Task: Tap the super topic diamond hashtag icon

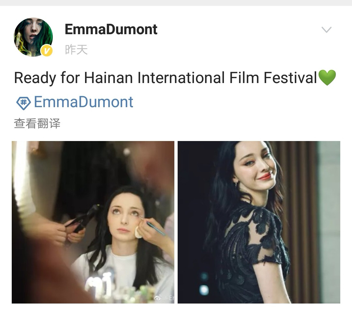Action: tap(23, 103)
